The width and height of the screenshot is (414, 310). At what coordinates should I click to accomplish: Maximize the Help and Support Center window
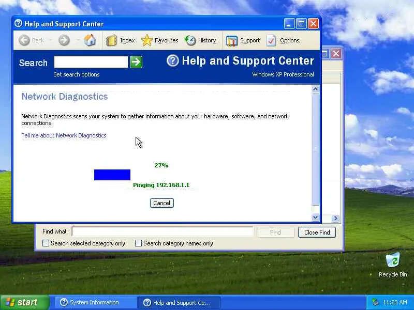tap(301, 24)
